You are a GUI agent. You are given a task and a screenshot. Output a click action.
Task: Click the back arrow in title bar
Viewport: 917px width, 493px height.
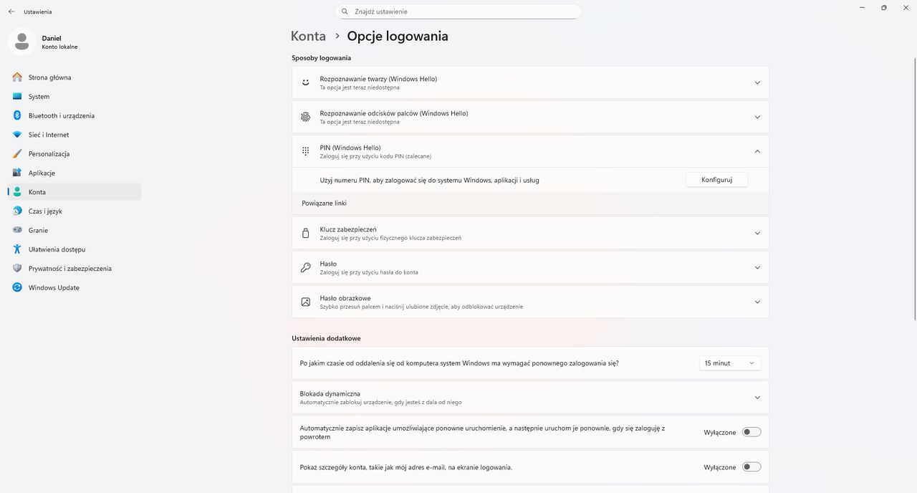(11, 11)
